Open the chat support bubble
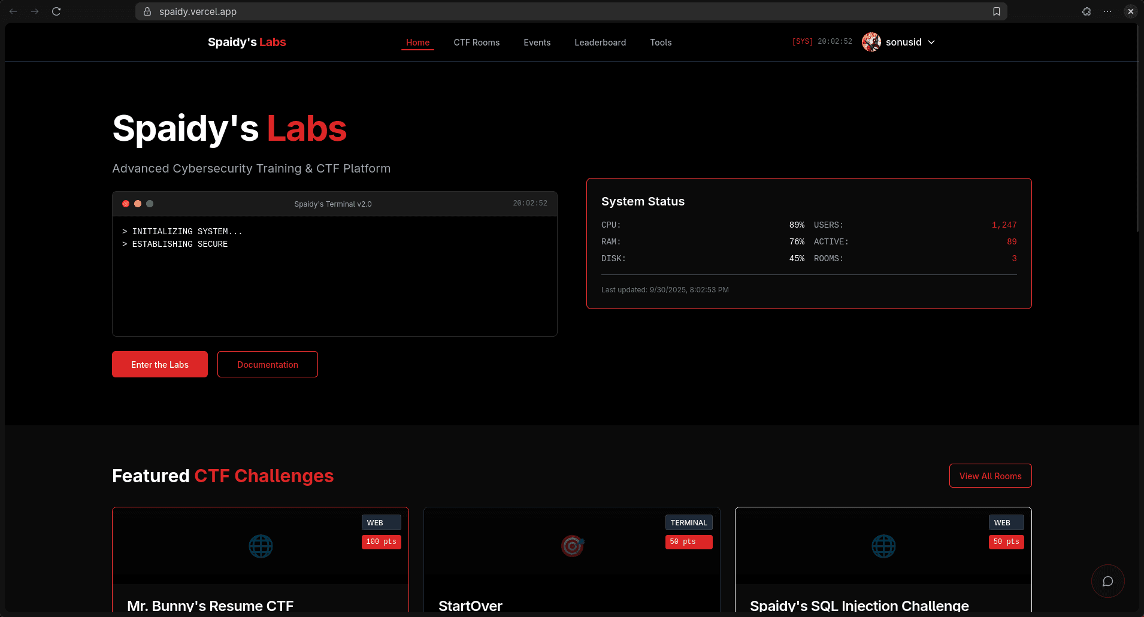 click(1107, 580)
